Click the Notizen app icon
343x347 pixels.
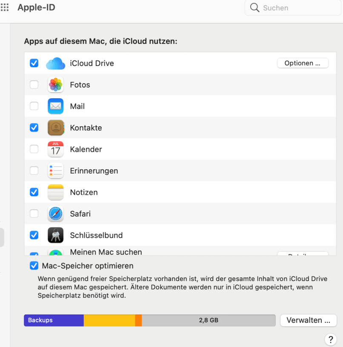coord(56,192)
